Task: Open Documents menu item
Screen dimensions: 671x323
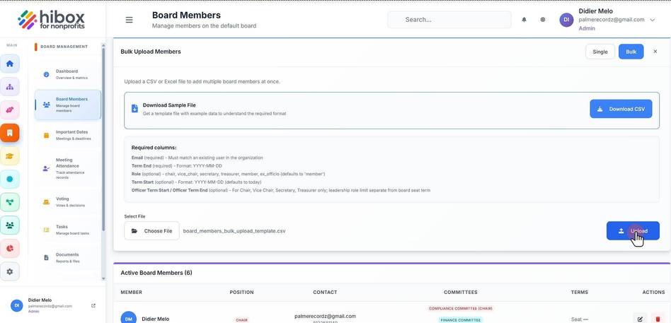Action: click(x=68, y=257)
